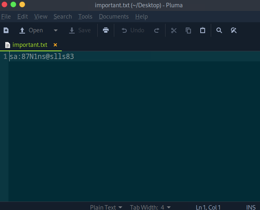Image resolution: width=260 pixels, height=210 pixels.
Task: Click the Cut scissors icon
Action: pos(174,30)
